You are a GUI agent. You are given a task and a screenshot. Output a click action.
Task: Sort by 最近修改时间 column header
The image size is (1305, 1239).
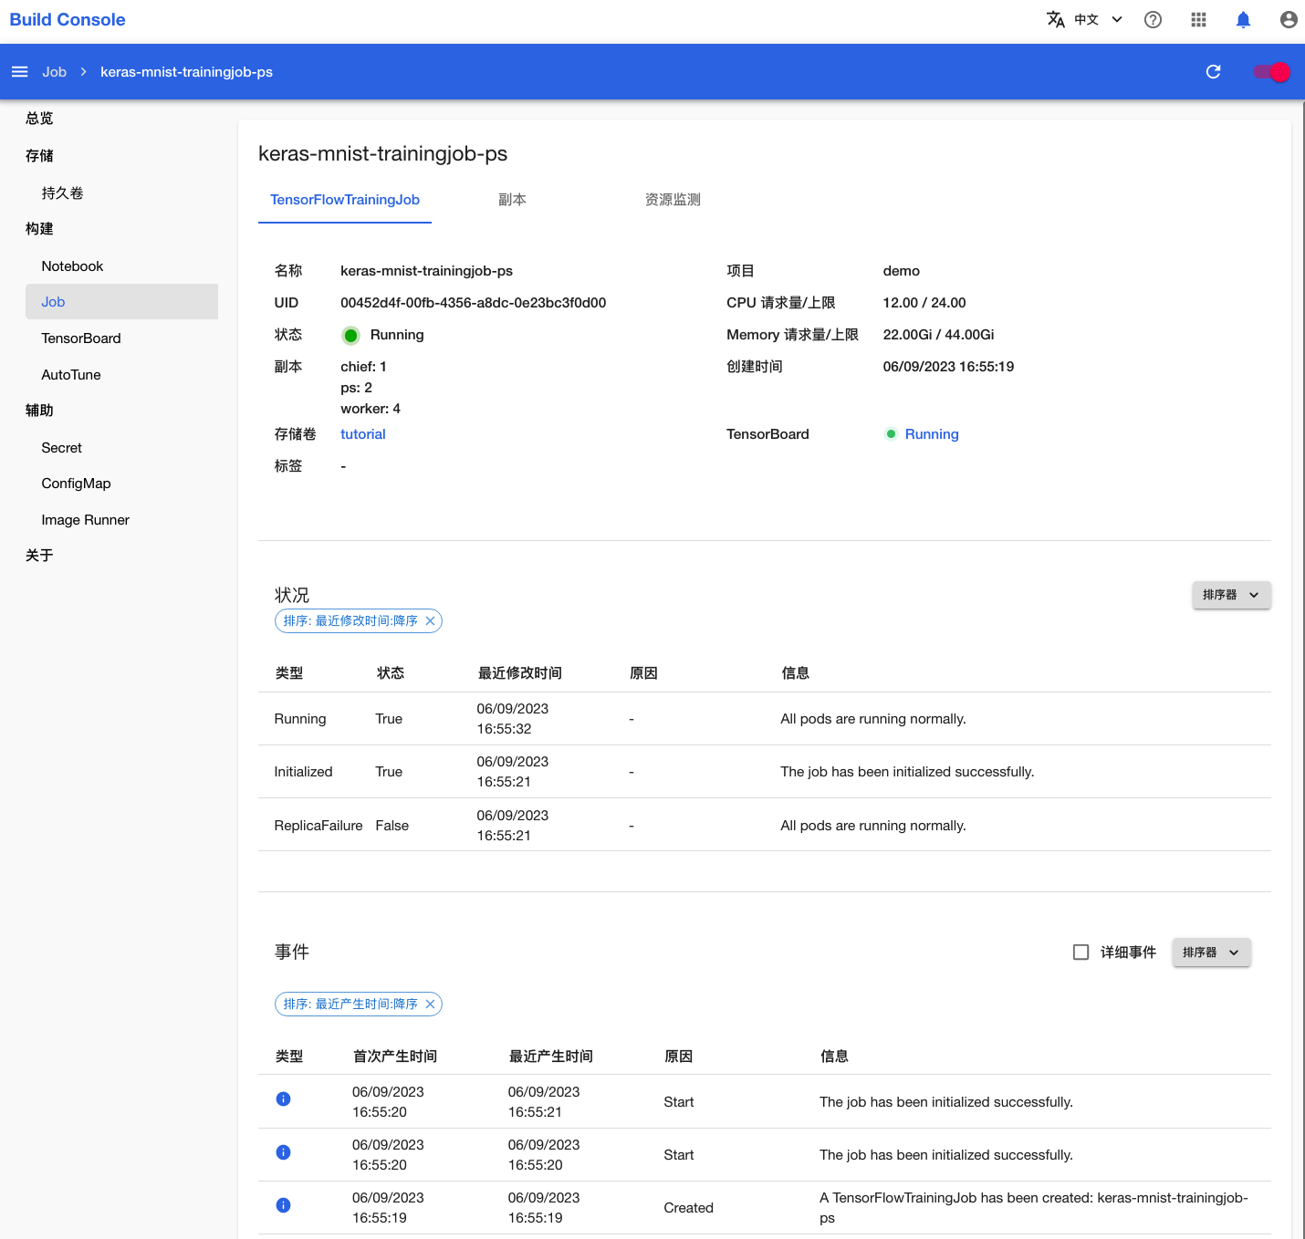[520, 673]
